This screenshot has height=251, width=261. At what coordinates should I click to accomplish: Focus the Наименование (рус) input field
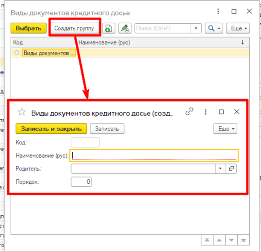pos(154,155)
